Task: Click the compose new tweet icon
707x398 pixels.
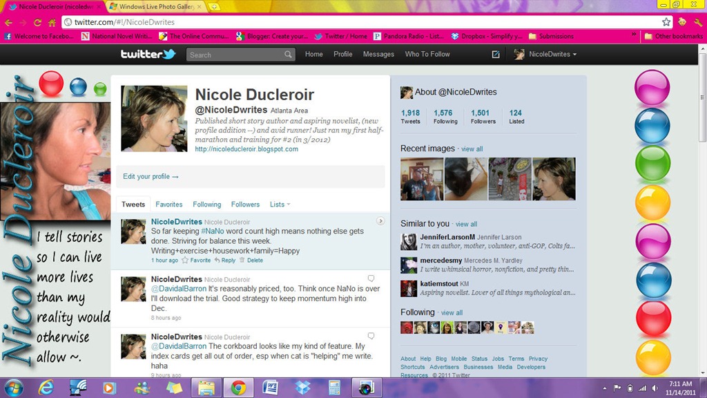Action: 496,54
